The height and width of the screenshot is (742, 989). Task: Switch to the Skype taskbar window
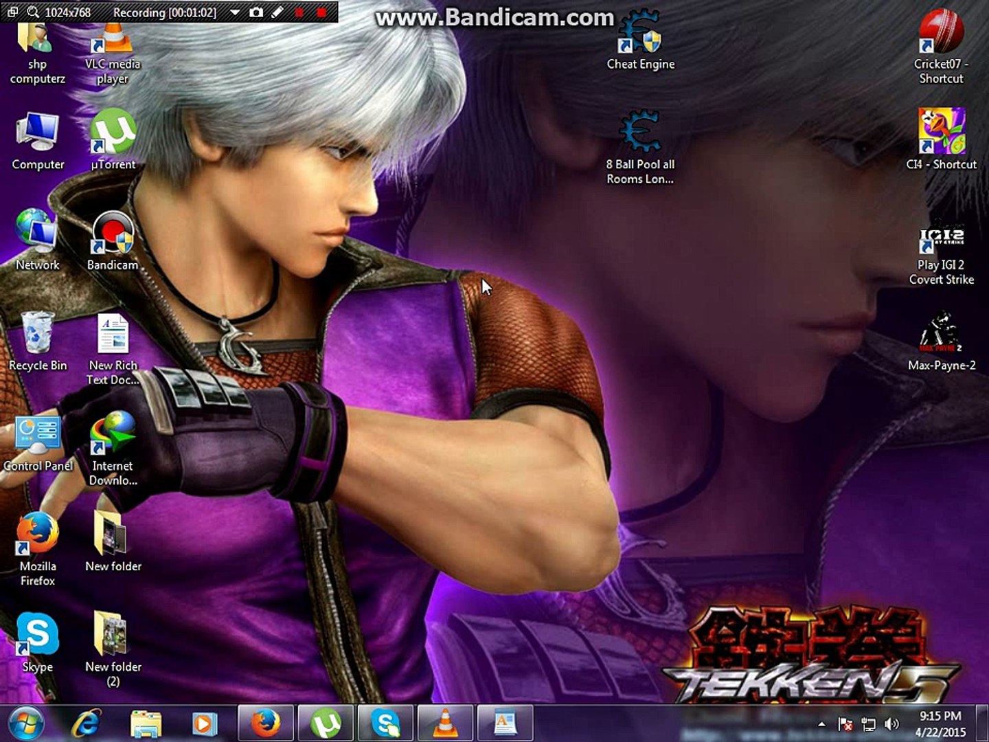coord(385,723)
